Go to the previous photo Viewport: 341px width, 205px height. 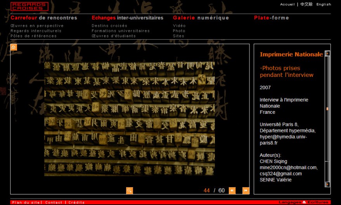(232, 190)
